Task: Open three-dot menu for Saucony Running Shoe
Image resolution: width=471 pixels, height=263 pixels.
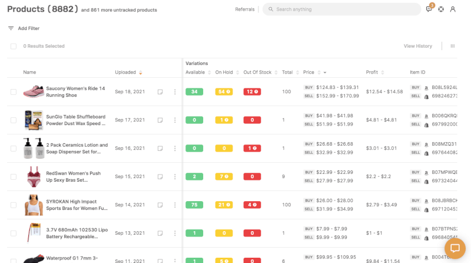Action: 175,92
